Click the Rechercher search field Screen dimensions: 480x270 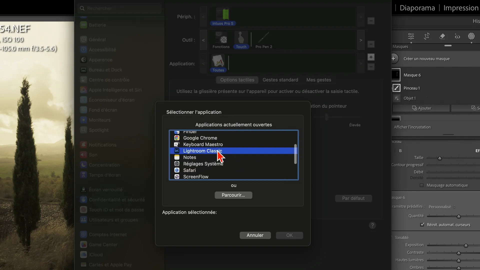[119, 8]
